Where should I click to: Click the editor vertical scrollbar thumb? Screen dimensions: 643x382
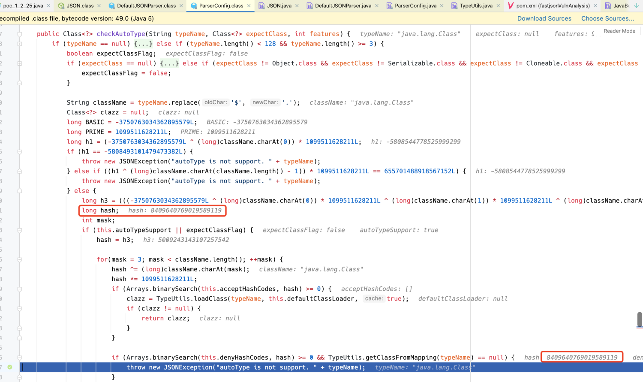click(x=640, y=319)
